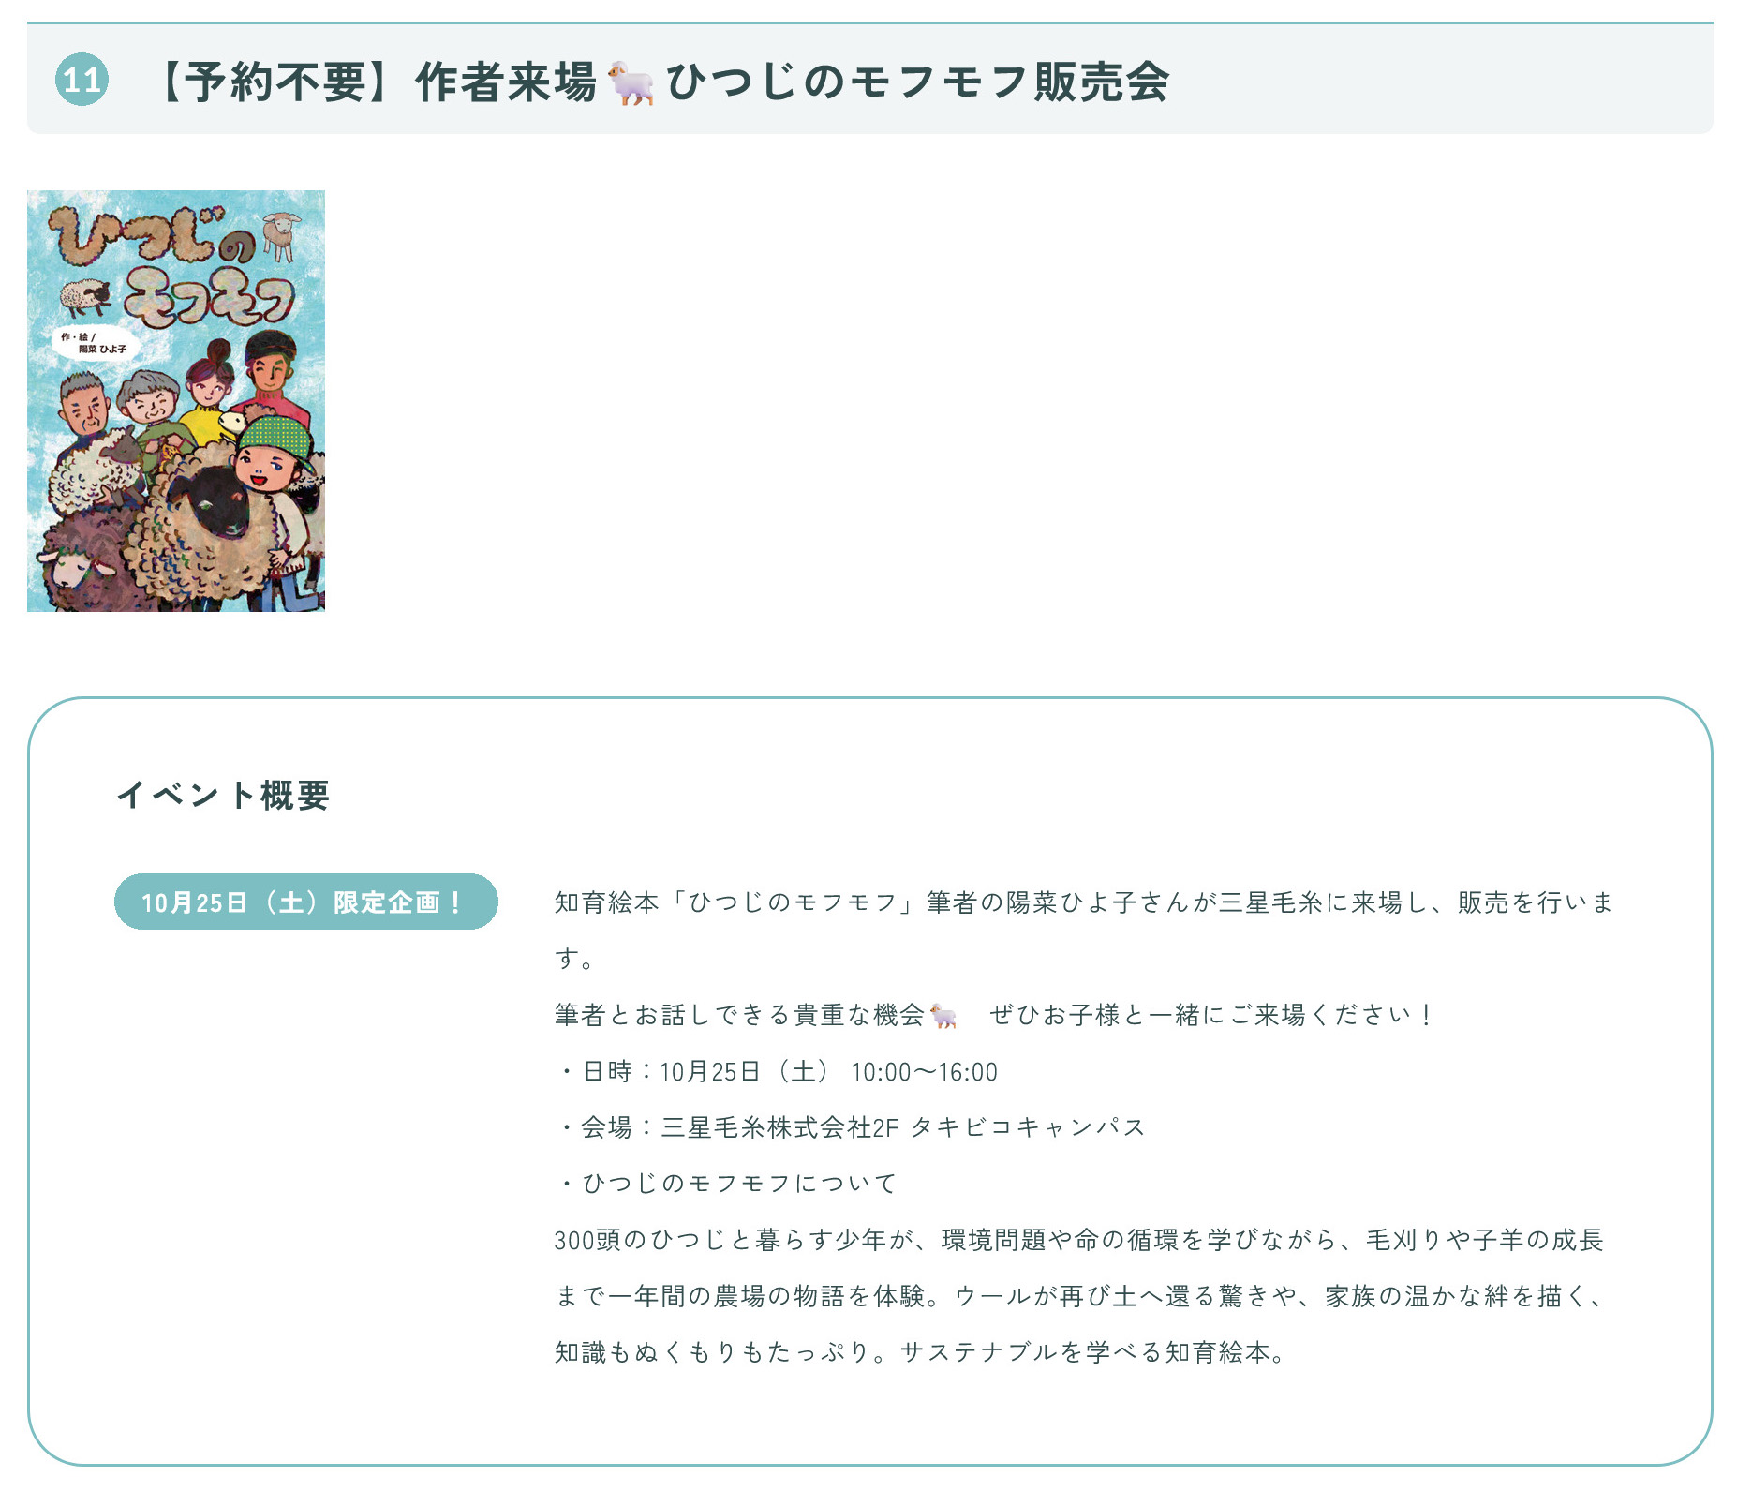Click the サステナブルを学べる知育絵本 closing line
Screen dimensions: 1737x1491
tap(1093, 1352)
